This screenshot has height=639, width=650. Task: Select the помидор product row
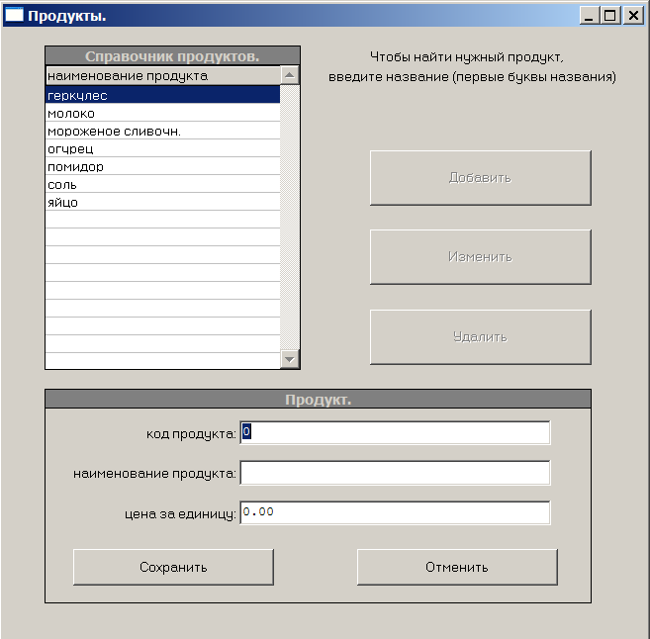click(x=163, y=166)
